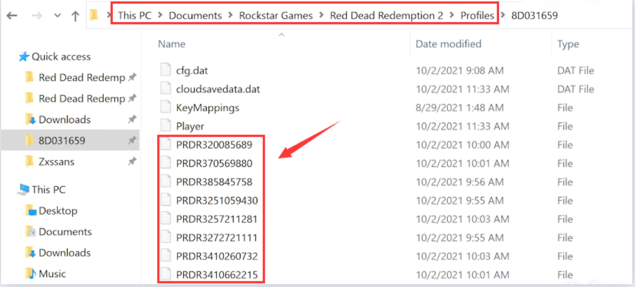Screen dimensions: 635x287
Task: Expand chevron after Documents breadcrumb
Action: (x=230, y=16)
